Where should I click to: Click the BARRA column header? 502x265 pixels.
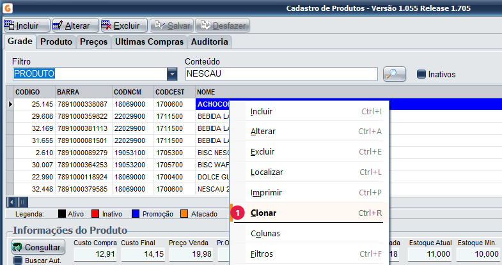point(84,92)
